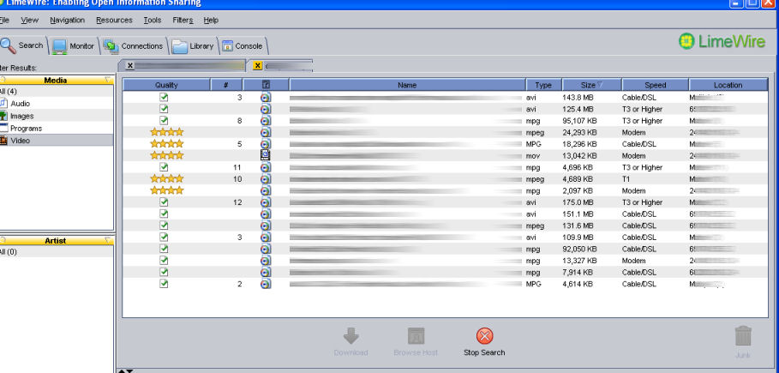Expand the Media filter dropdown arrow
This screenshot has height=373, width=779.
coord(107,80)
